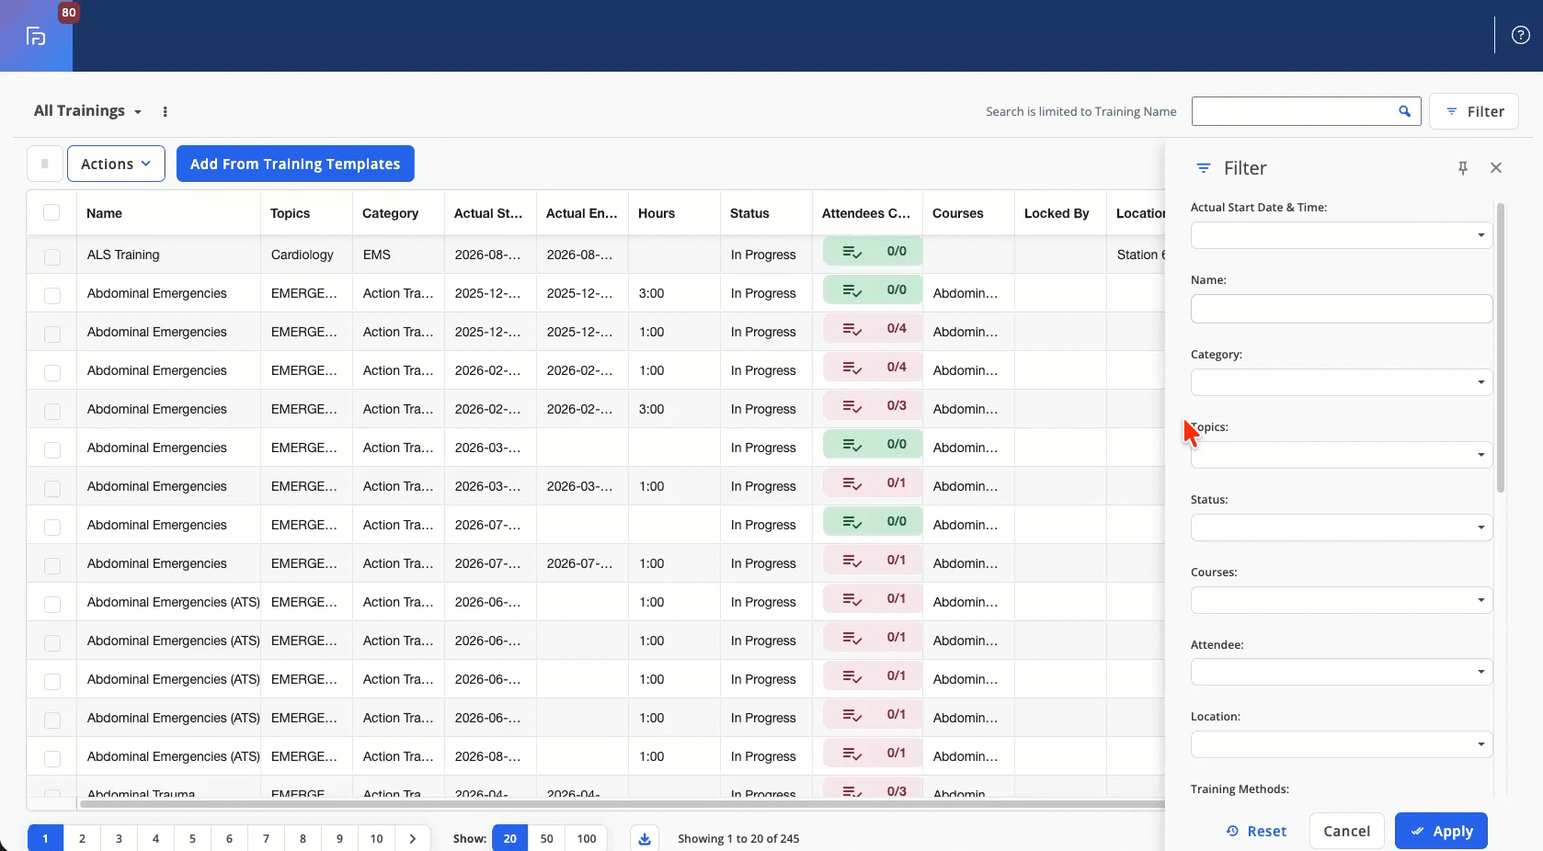Screen dimensions: 1543x851
Task: Go to page 5 in pagination
Action: (192, 838)
